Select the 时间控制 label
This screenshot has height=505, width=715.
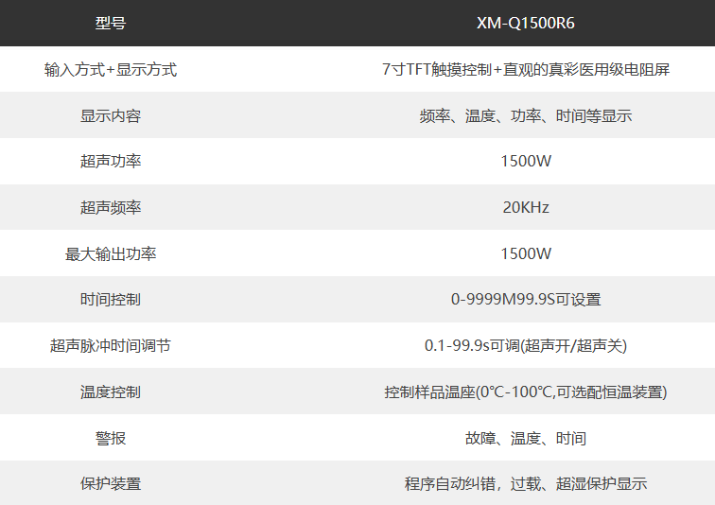(111, 300)
